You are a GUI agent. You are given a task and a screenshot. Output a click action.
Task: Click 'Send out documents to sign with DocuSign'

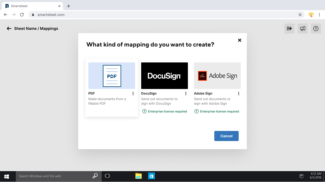coord(159,101)
